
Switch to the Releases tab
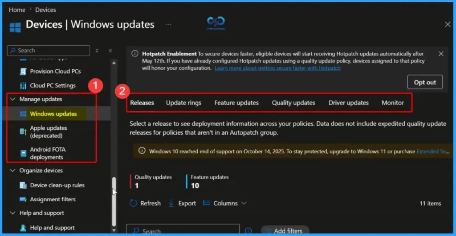142,103
